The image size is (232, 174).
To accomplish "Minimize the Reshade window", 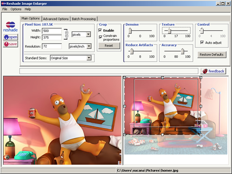I will pyautogui.click(x=218, y=3).
